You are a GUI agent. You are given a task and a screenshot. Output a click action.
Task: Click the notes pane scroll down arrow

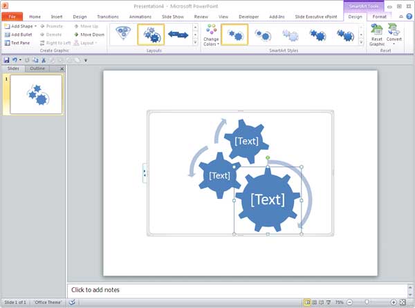point(410,294)
